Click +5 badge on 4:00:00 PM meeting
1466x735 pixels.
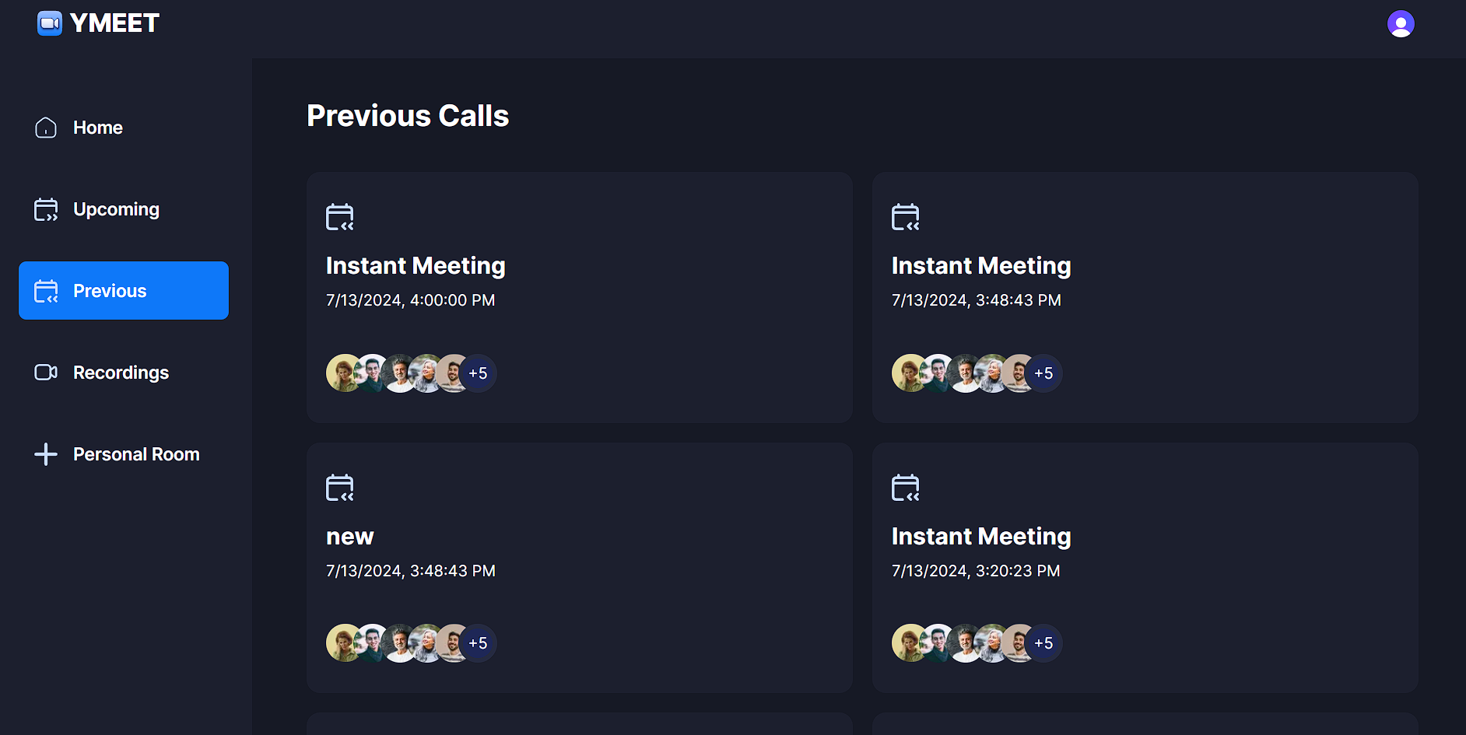478,373
